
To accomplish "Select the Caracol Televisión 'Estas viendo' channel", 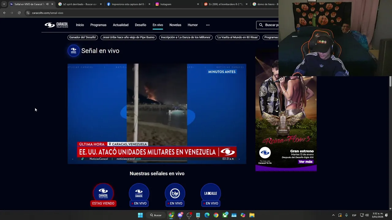I will click(103, 195).
